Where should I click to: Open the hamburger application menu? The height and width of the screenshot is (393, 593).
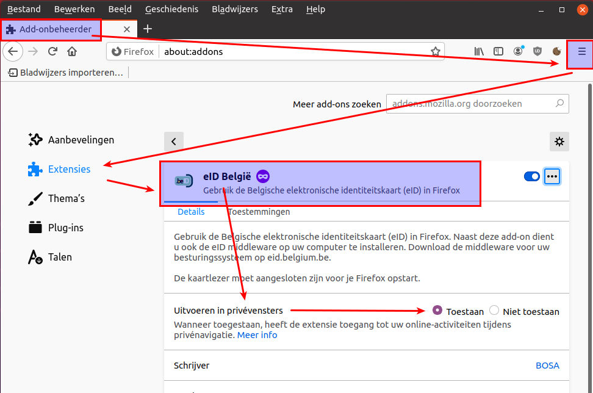pos(581,51)
